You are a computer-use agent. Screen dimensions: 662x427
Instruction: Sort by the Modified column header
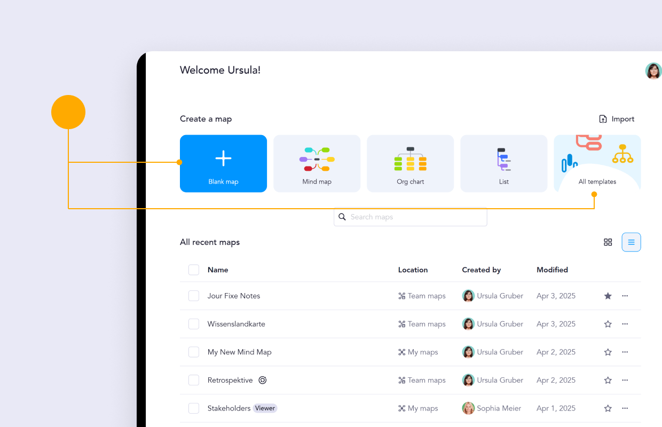point(552,270)
